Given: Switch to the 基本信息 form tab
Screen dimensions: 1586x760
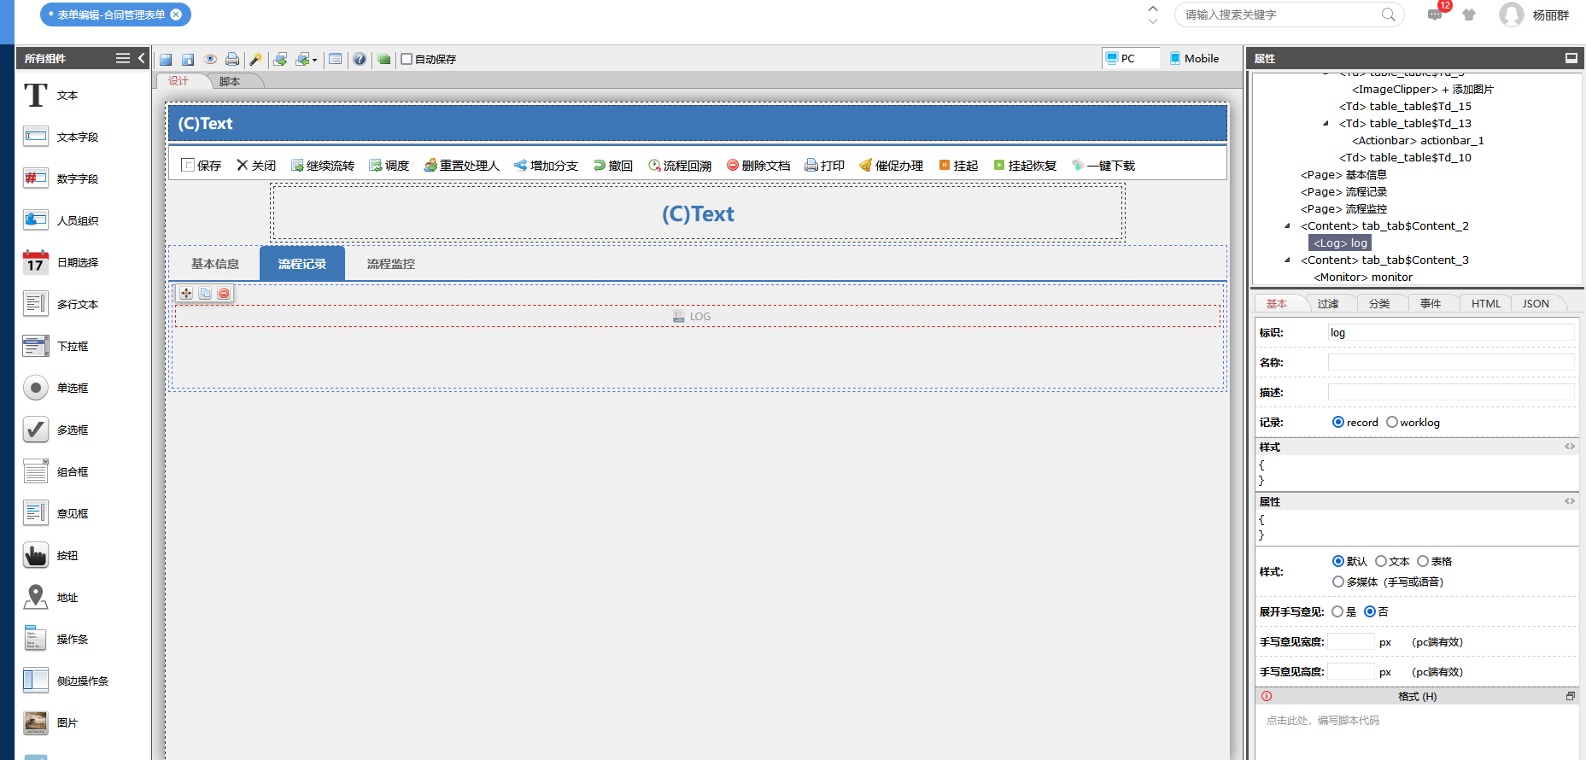Looking at the screenshot, I should 215,264.
